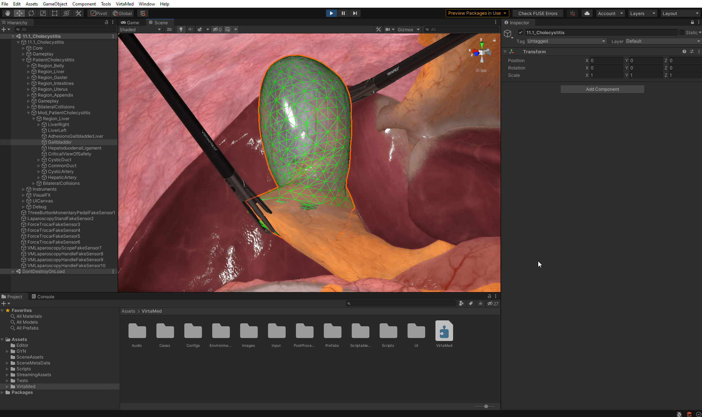Select the Hand tool in the toolbar

coord(7,13)
